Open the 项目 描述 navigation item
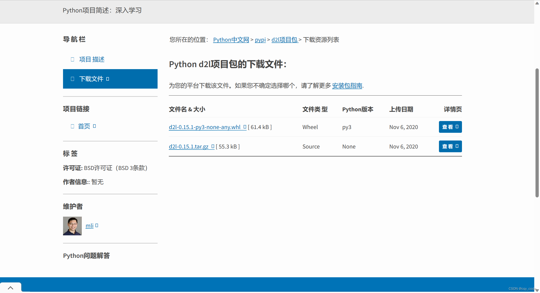 pyautogui.click(x=92, y=59)
